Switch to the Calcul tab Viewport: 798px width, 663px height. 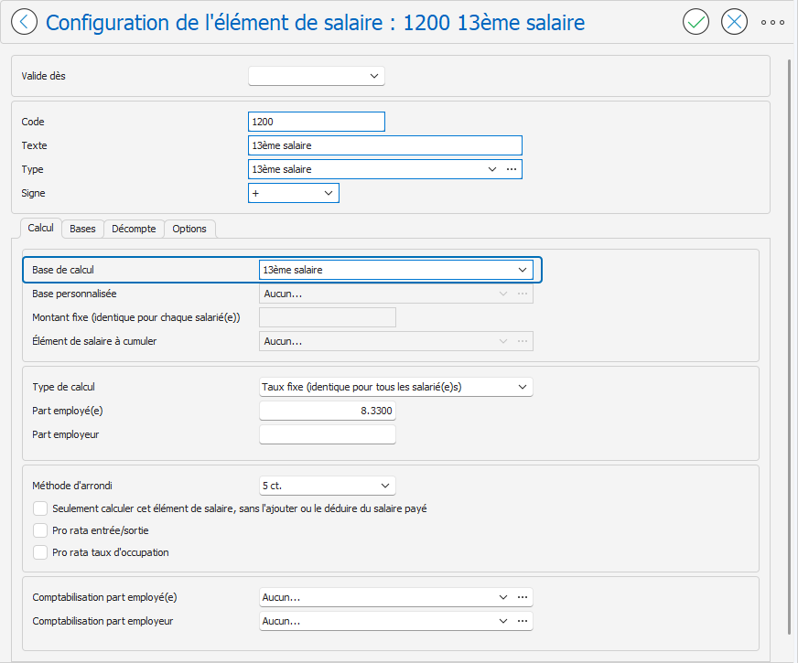pos(40,228)
